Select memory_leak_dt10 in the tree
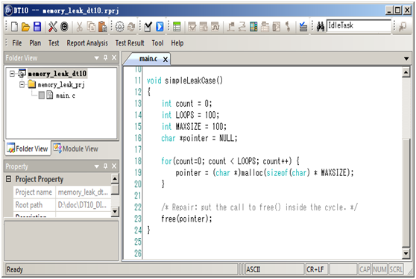 57,74
